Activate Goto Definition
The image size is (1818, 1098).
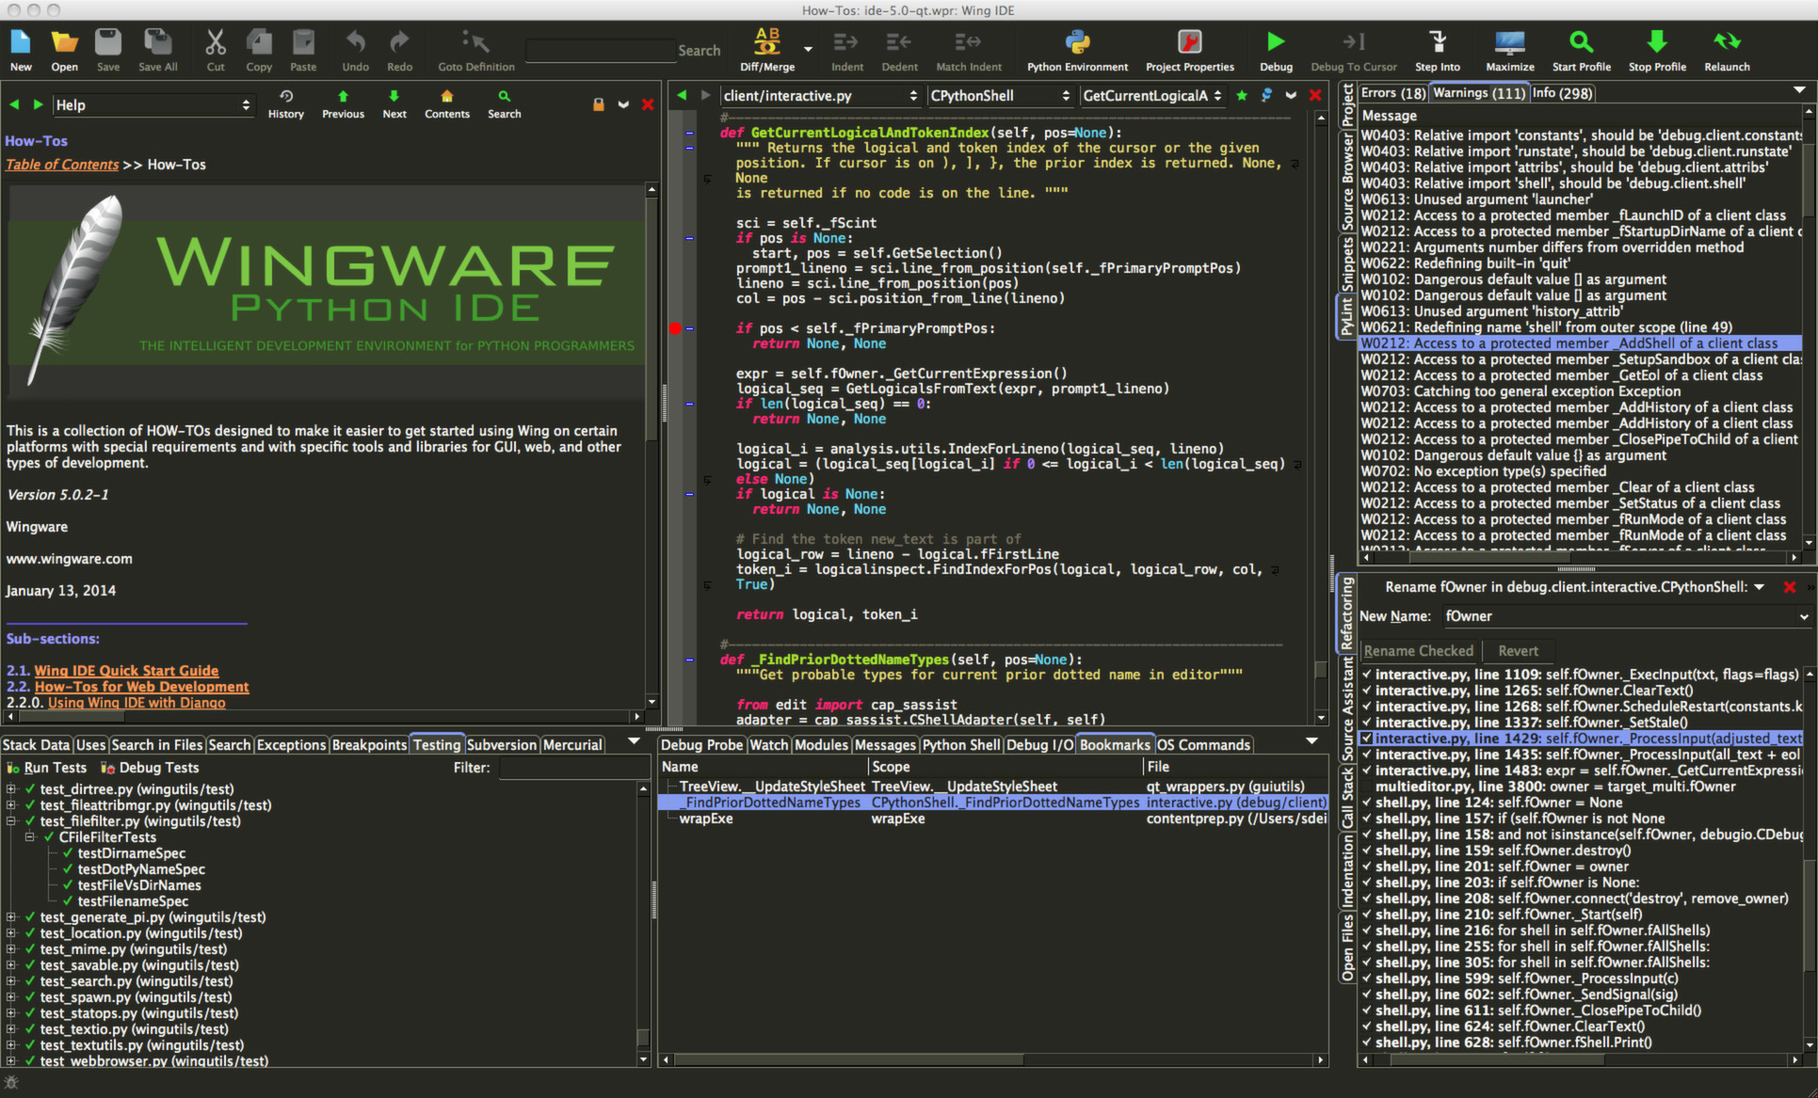(x=475, y=42)
